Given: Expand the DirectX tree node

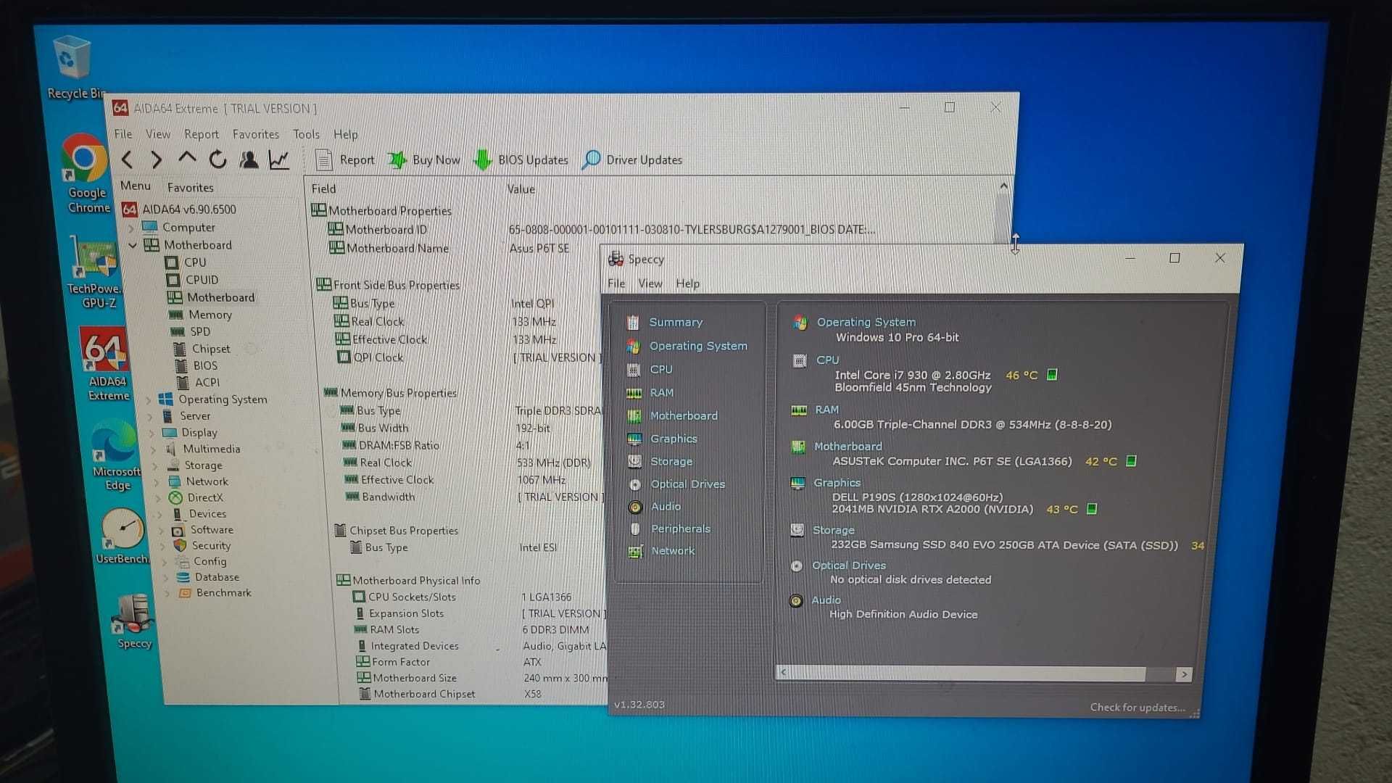Looking at the screenshot, I should pyautogui.click(x=158, y=498).
